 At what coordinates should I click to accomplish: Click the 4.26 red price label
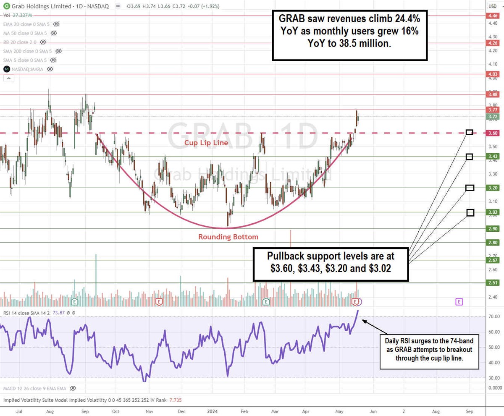(493, 43)
